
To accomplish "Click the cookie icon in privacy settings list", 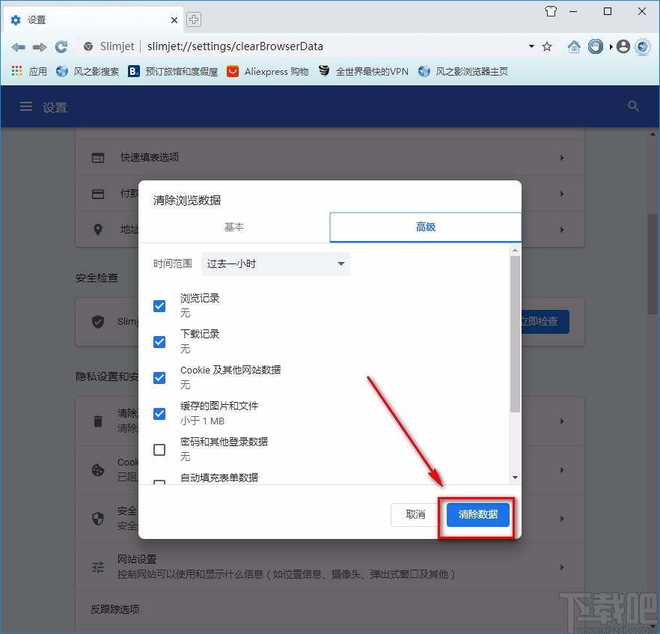I will [x=97, y=470].
